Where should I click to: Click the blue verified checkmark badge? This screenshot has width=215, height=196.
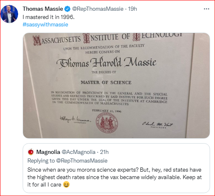pos(68,9)
